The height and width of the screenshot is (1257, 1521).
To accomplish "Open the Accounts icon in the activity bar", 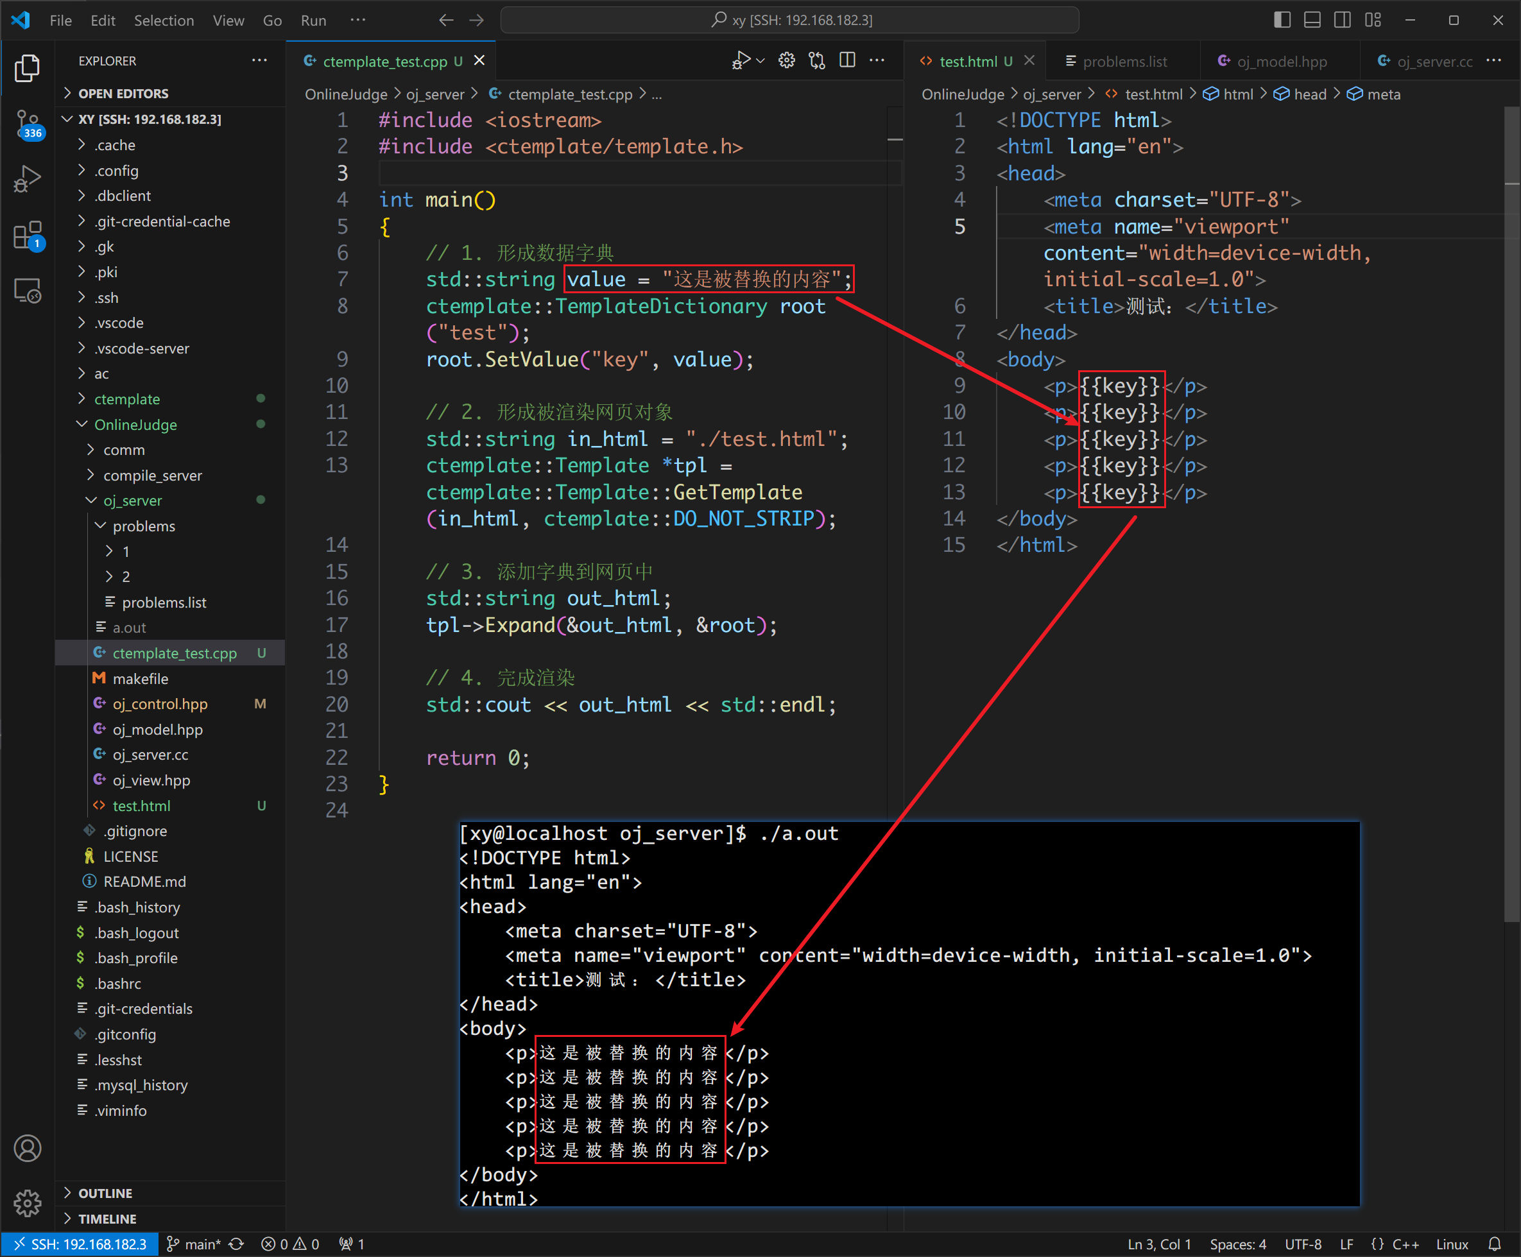I will 28,1149.
